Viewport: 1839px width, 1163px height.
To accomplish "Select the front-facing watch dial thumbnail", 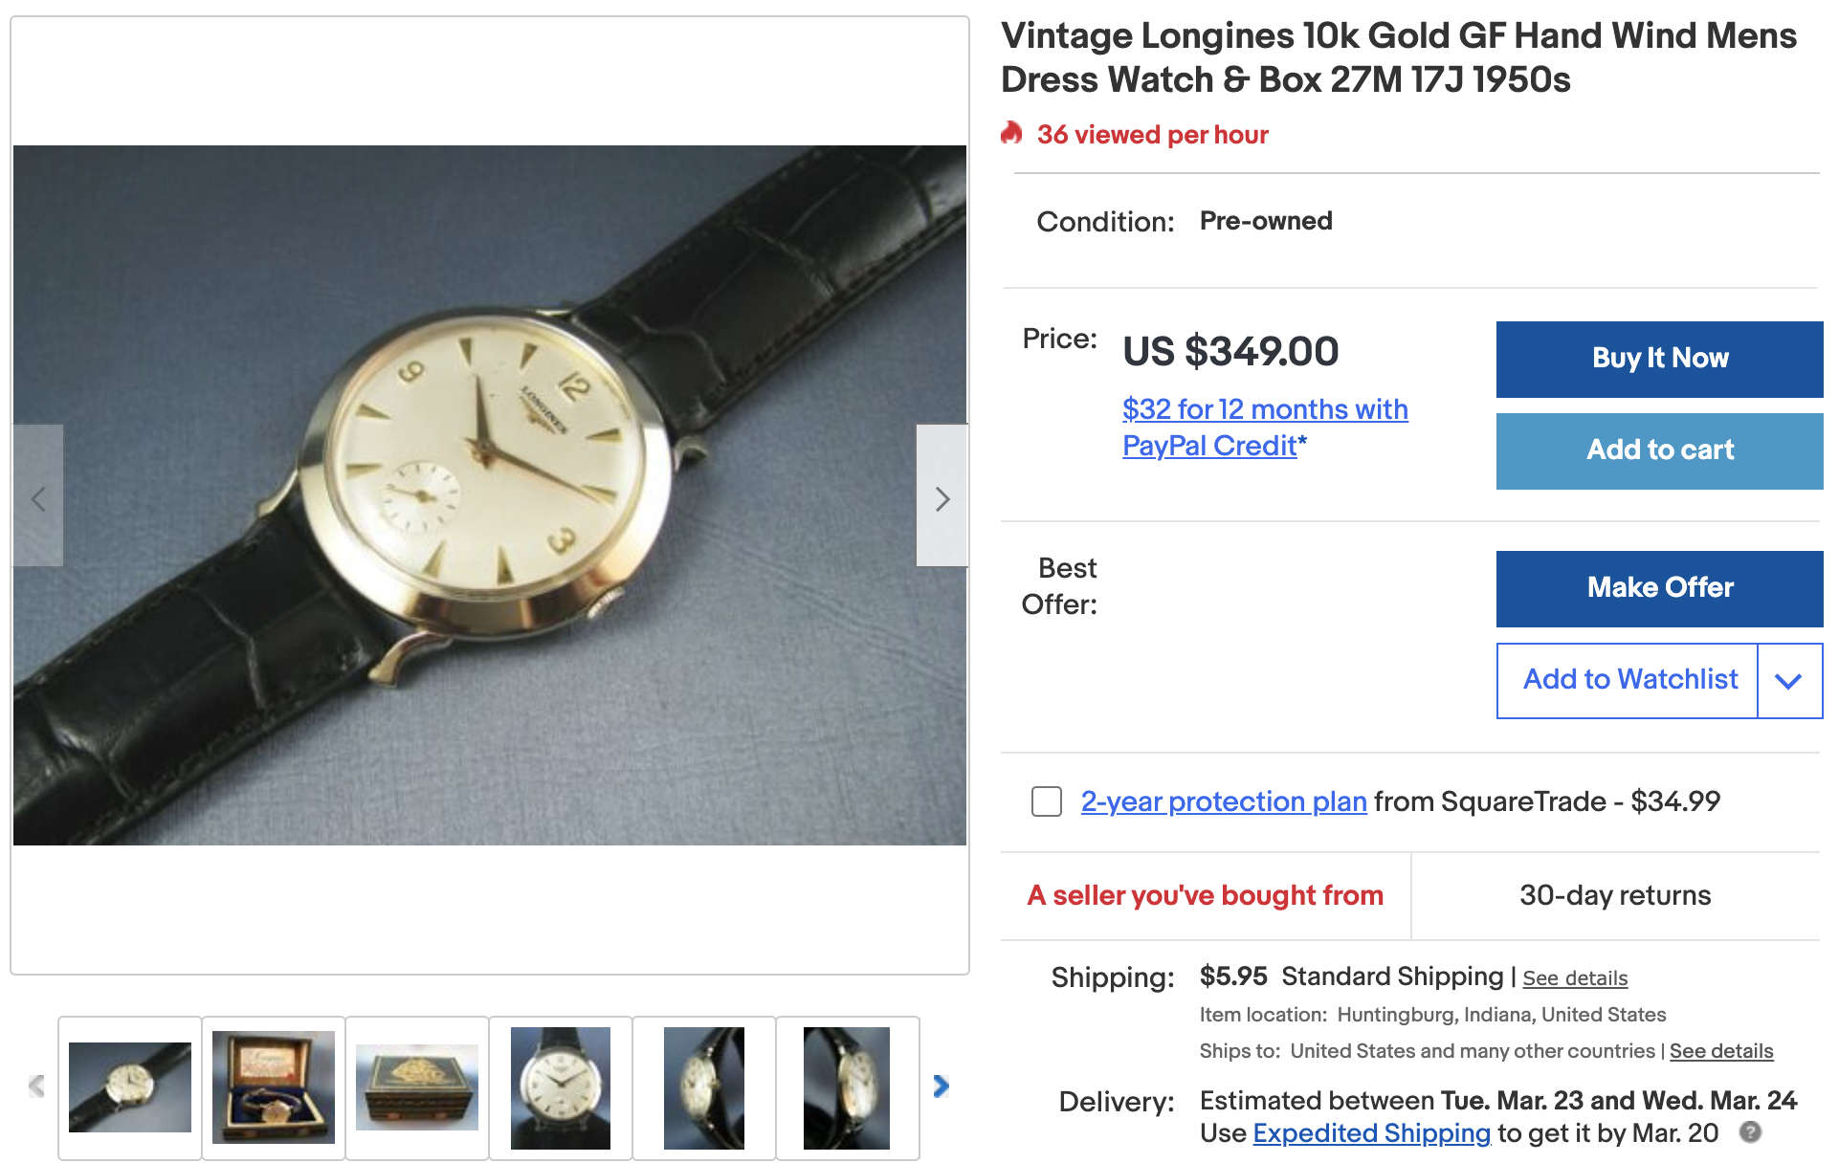I will [x=561, y=1087].
